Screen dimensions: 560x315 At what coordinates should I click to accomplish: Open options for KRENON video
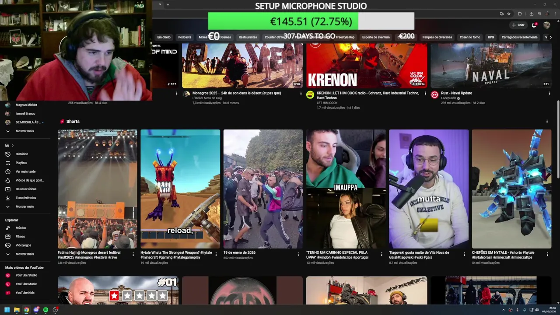pyautogui.click(x=425, y=93)
